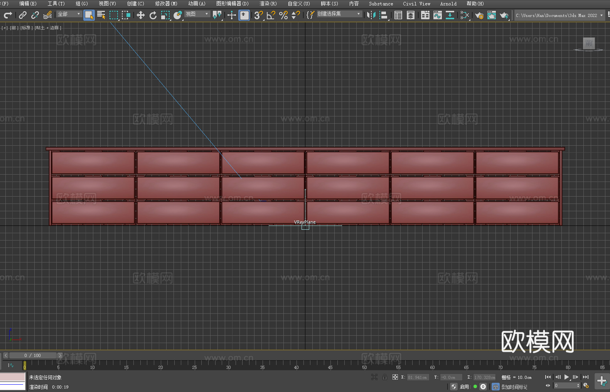Toggle the Angle Snap button
The image size is (610, 392).
point(271,15)
